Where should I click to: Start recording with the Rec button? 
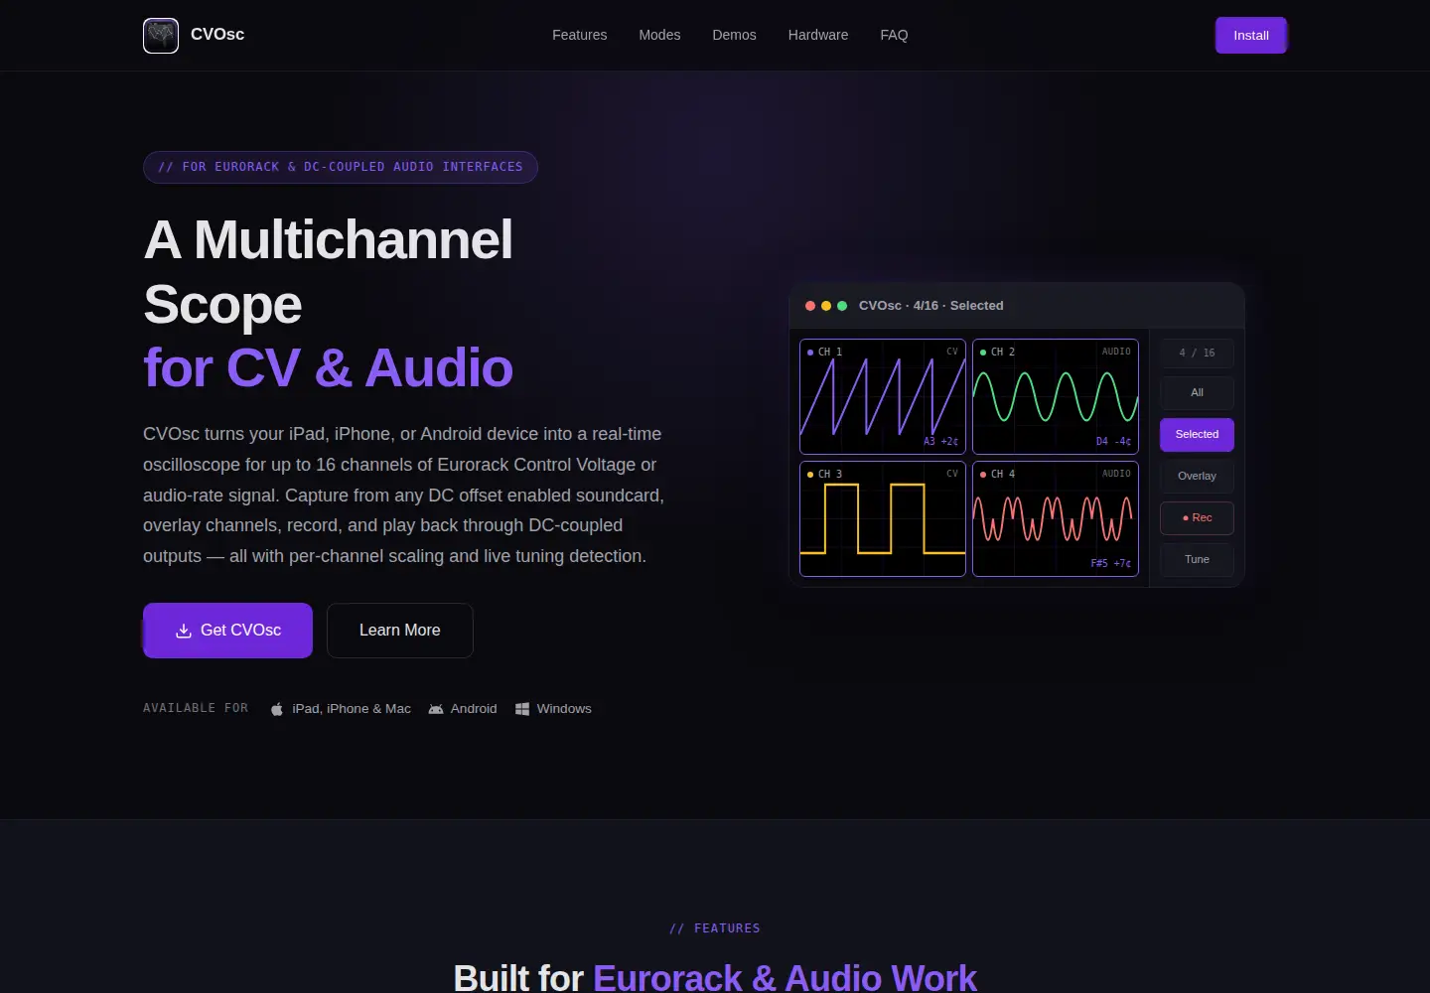click(1197, 517)
